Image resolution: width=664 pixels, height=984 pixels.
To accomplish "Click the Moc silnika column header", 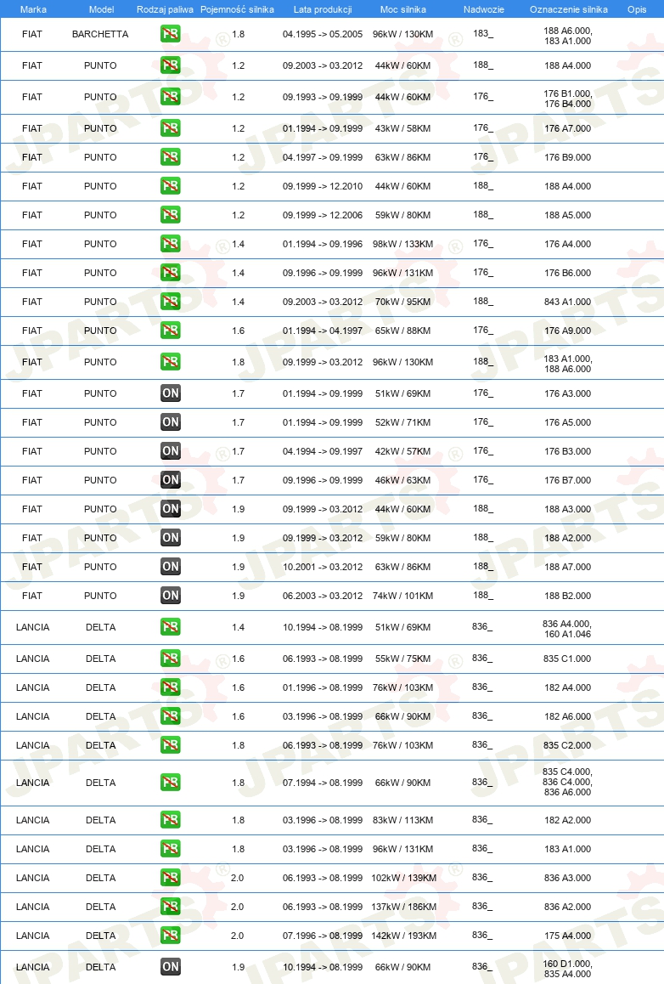I will [403, 9].
